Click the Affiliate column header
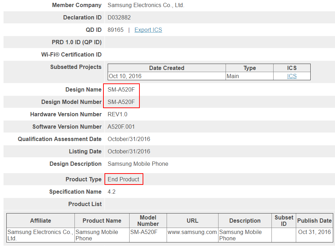This screenshot has width=335, height=246. pyautogui.click(x=40, y=220)
